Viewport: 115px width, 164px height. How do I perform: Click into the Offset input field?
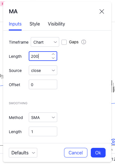coord(43,84)
